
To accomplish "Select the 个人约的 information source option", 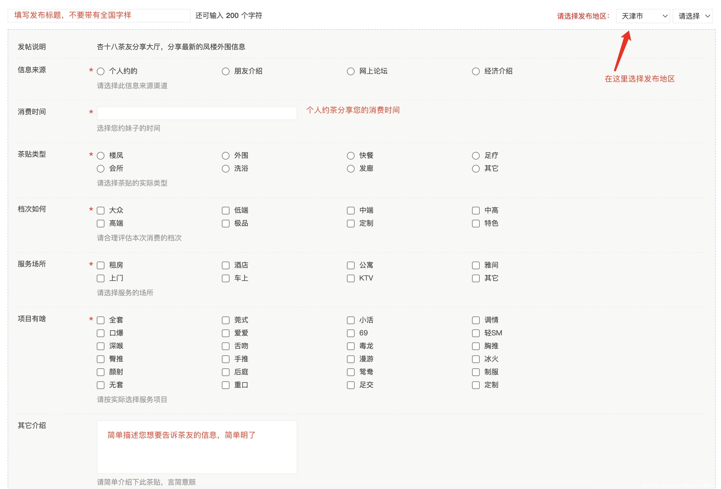I will coord(100,71).
